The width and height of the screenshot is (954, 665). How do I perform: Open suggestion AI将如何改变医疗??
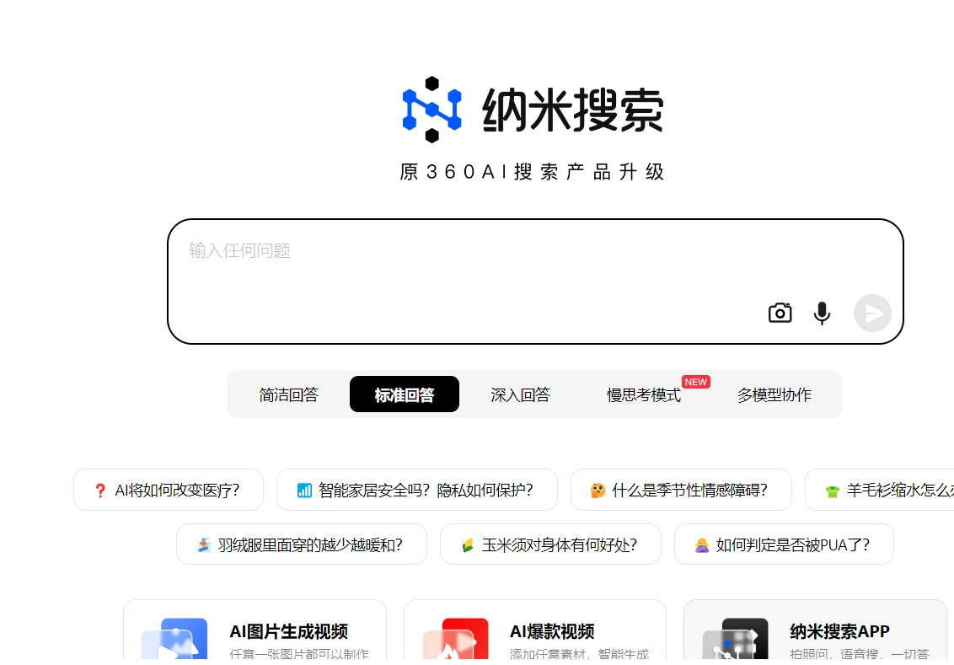tap(169, 490)
